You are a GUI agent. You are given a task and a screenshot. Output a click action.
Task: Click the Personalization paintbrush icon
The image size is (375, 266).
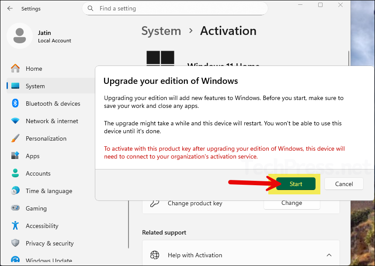tap(15, 138)
